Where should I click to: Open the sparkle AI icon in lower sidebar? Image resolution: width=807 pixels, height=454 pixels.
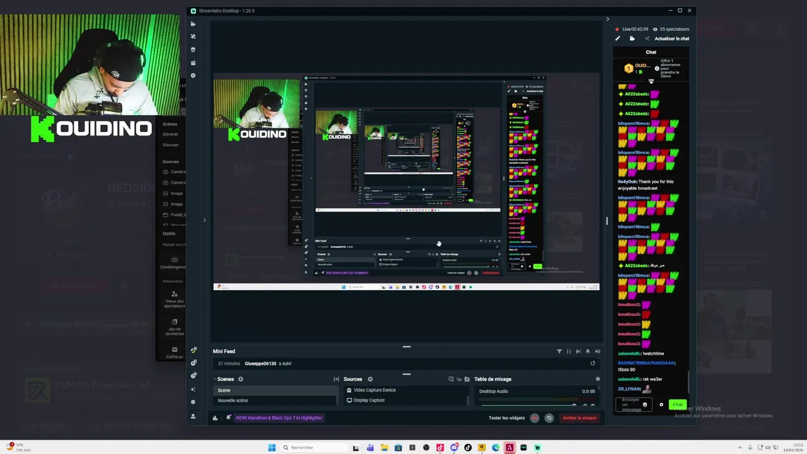193,389
